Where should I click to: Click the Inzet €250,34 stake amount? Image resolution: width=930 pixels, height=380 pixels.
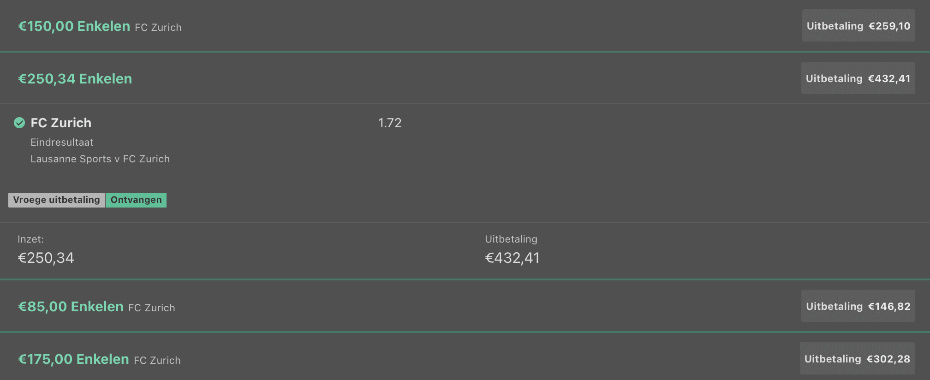click(46, 258)
